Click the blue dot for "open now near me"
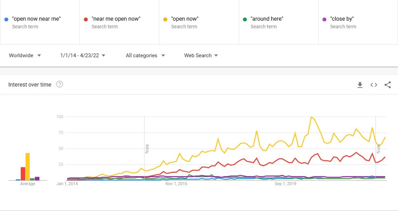The height and width of the screenshot is (211, 398). click(6, 19)
